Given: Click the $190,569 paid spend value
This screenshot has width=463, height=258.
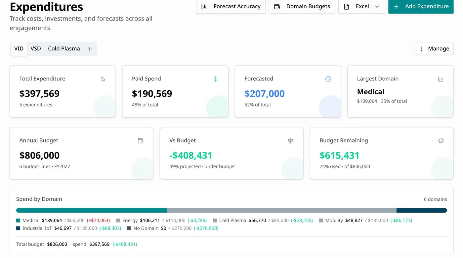Looking at the screenshot, I should (152, 94).
